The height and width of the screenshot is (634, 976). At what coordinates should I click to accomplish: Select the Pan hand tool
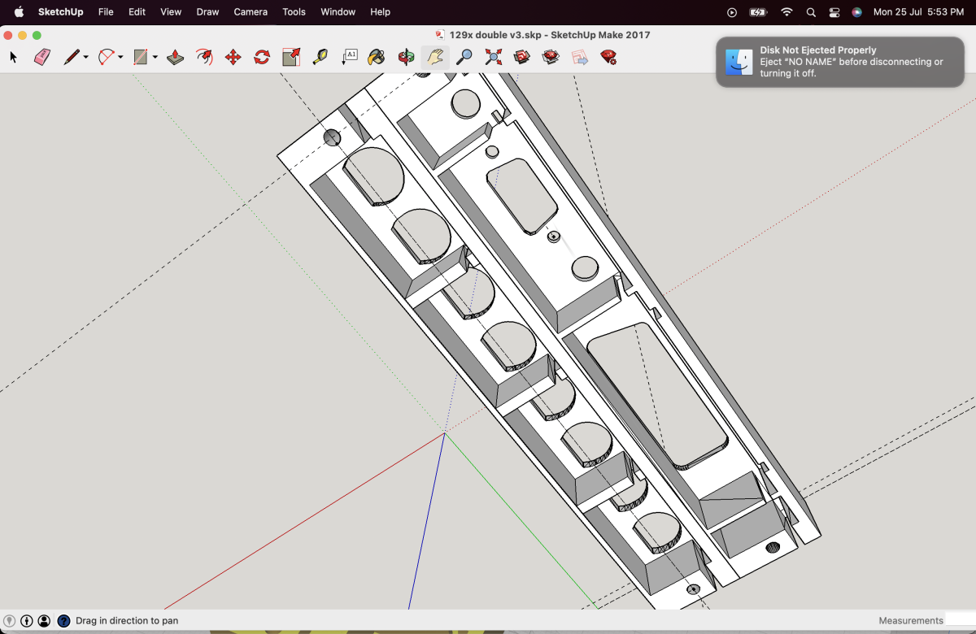click(435, 57)
